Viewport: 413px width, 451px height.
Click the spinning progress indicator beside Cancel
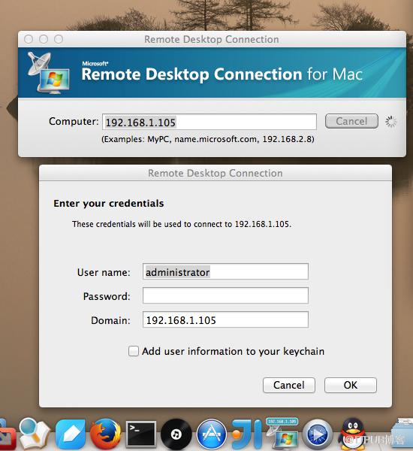pyautogui.click(x=391, y=121)
